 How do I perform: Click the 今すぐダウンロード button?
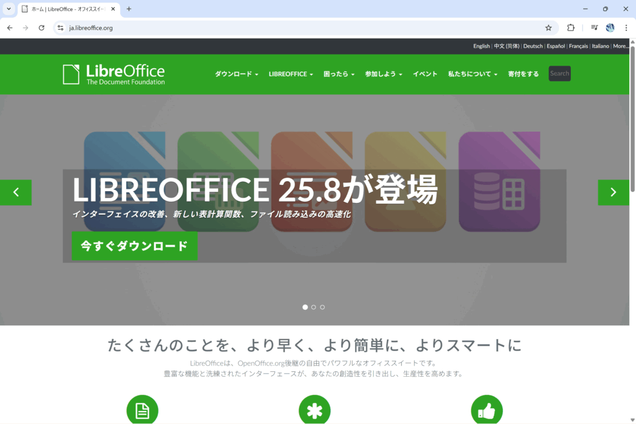(134, 246)
